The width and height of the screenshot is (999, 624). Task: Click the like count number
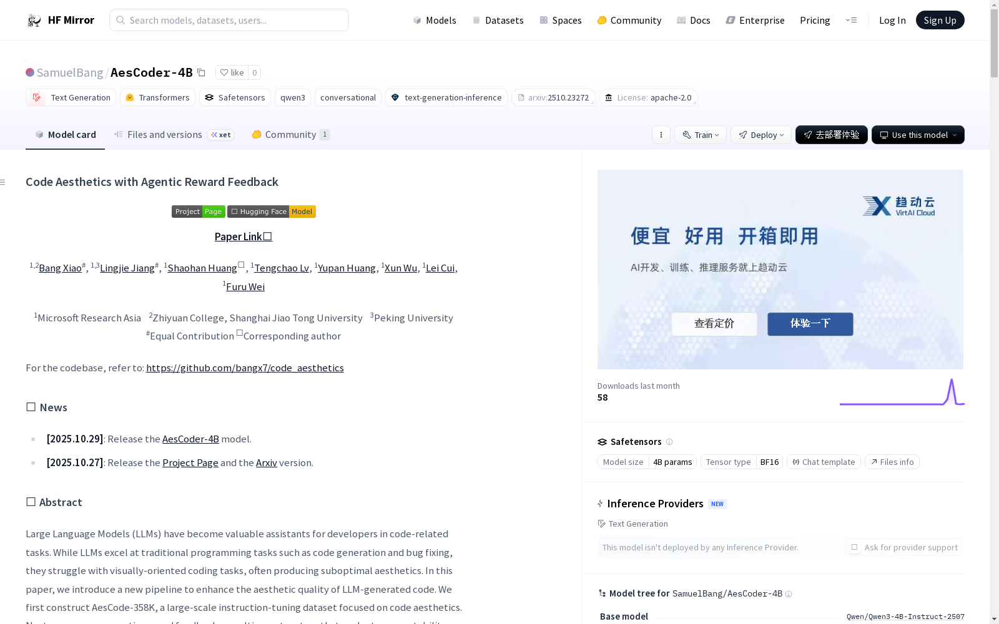[x=254, y=72]
